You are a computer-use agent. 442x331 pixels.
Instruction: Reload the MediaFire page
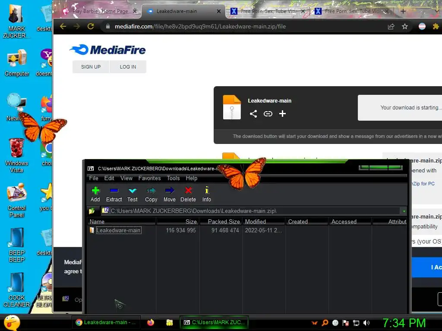tap(91, 26)
